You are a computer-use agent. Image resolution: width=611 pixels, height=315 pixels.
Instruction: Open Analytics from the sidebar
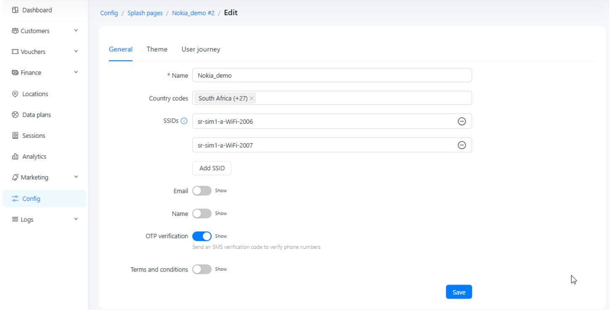pyautogui.click(x=44, y=157)
